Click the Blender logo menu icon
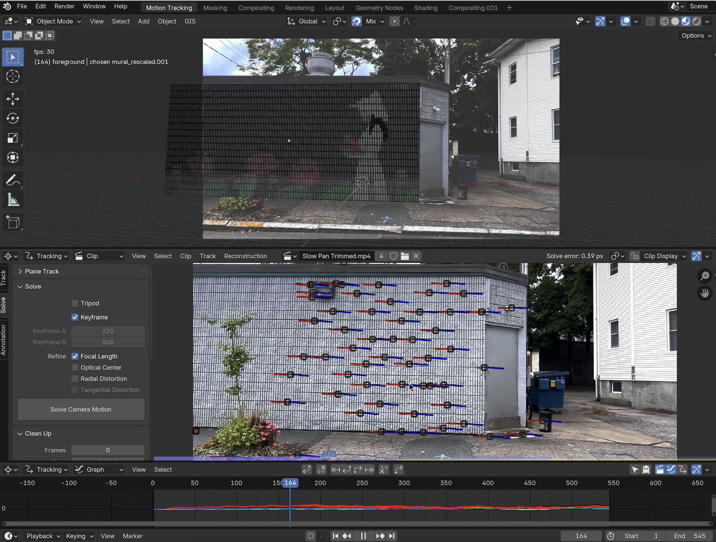The width and height of the screenshot is (716, 542). click(x=7, y=6)
